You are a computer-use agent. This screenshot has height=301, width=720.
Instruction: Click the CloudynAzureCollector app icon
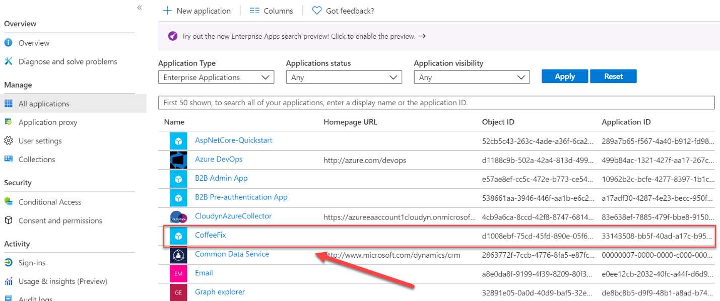tap(179, 216)
